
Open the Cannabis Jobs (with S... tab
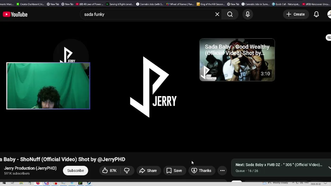150,4
